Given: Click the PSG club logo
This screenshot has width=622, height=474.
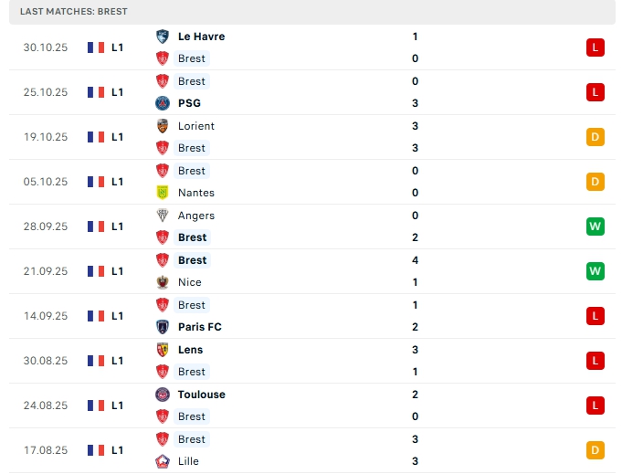Looking at the screenshot, I should pyautogui.click(x=163, y=103).
